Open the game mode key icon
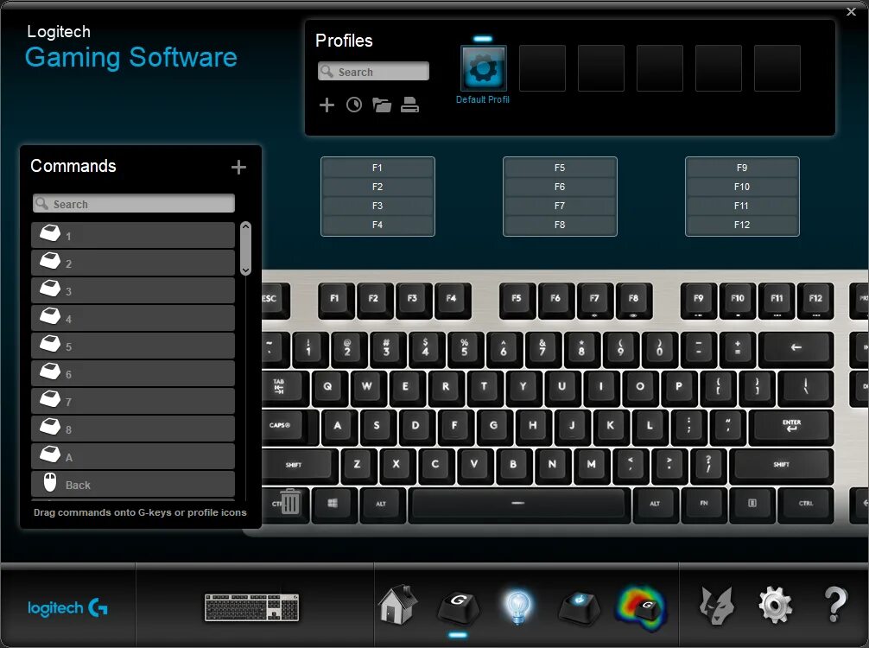Screen dimensions: 869x648 coord(579,607)
